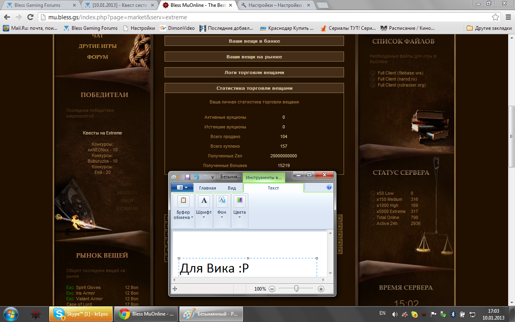
Task: Reload the page in Chrome
Action: 30,17
